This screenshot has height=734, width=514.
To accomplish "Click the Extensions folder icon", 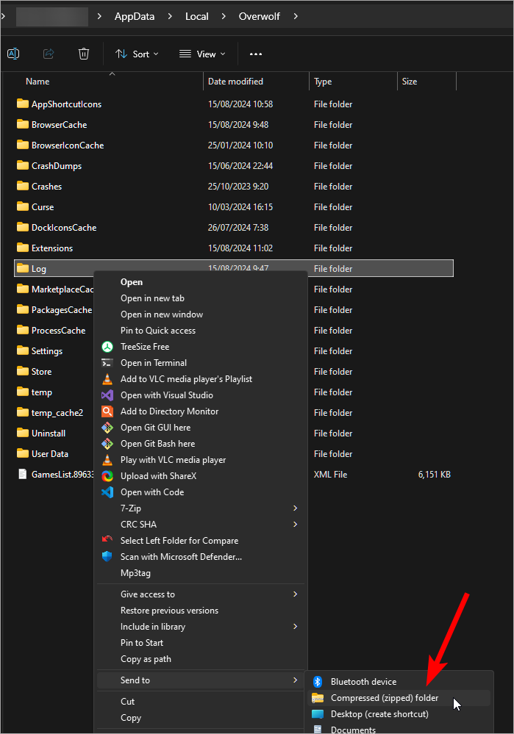I will pyautogui.click(x=23, y=248).
